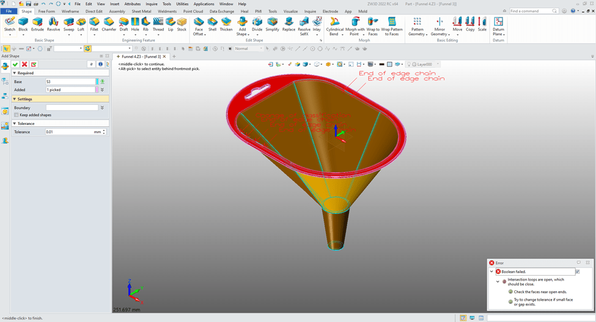This screenshot has width=596, height=322.
Task: Click the cyan swatch beside Base field
Action: (x=96, y=81)
